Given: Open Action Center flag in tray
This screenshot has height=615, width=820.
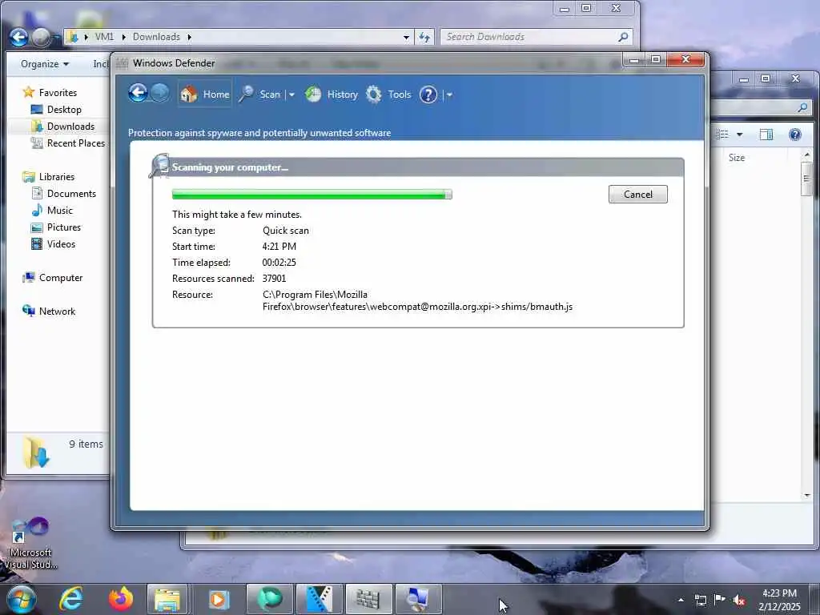Looking at the screenshot, I should [x=720, y=600].
